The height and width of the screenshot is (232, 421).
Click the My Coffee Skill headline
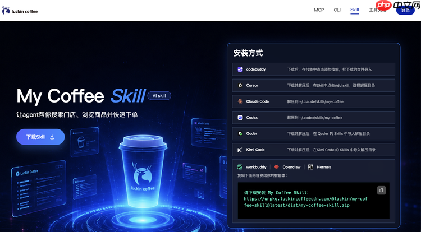pos(81,96)
